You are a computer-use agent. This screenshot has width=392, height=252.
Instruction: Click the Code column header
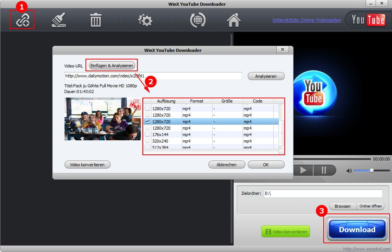pyautogui.click(x=258, y=101)
